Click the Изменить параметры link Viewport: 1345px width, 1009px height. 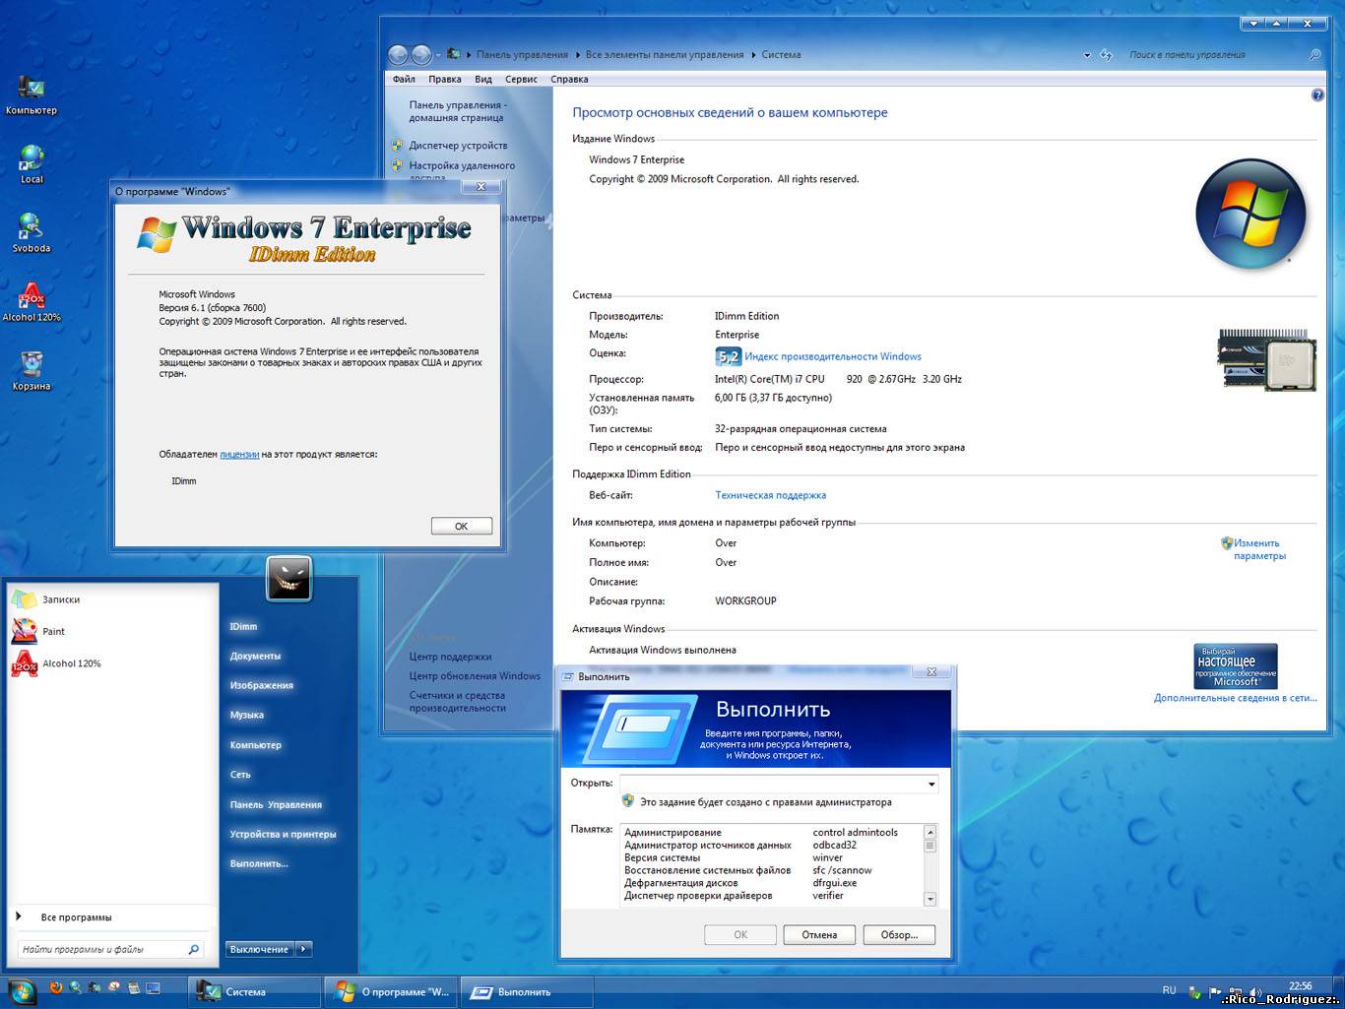point(1259,549)
